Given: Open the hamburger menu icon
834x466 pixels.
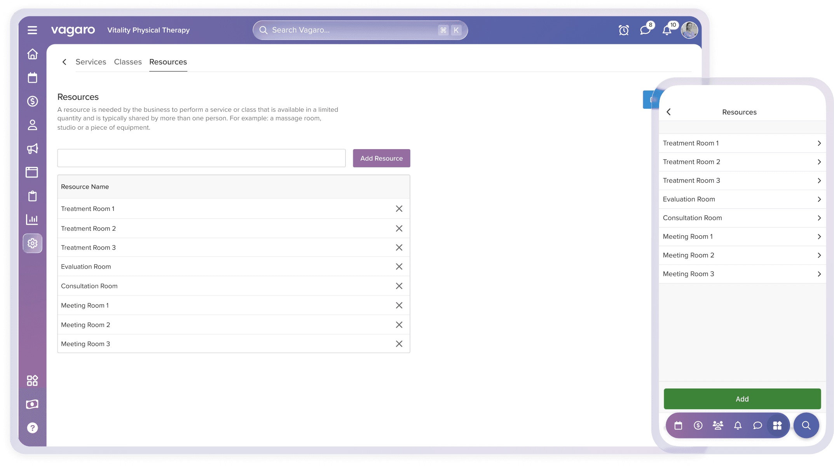Looking at the screenshot, I should (x=32, y=30).
